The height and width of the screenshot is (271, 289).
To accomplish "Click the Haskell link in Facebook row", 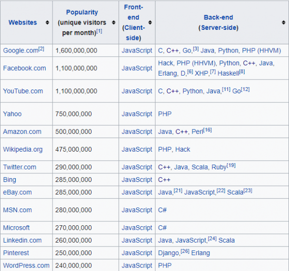I will [x=228, y=73].
